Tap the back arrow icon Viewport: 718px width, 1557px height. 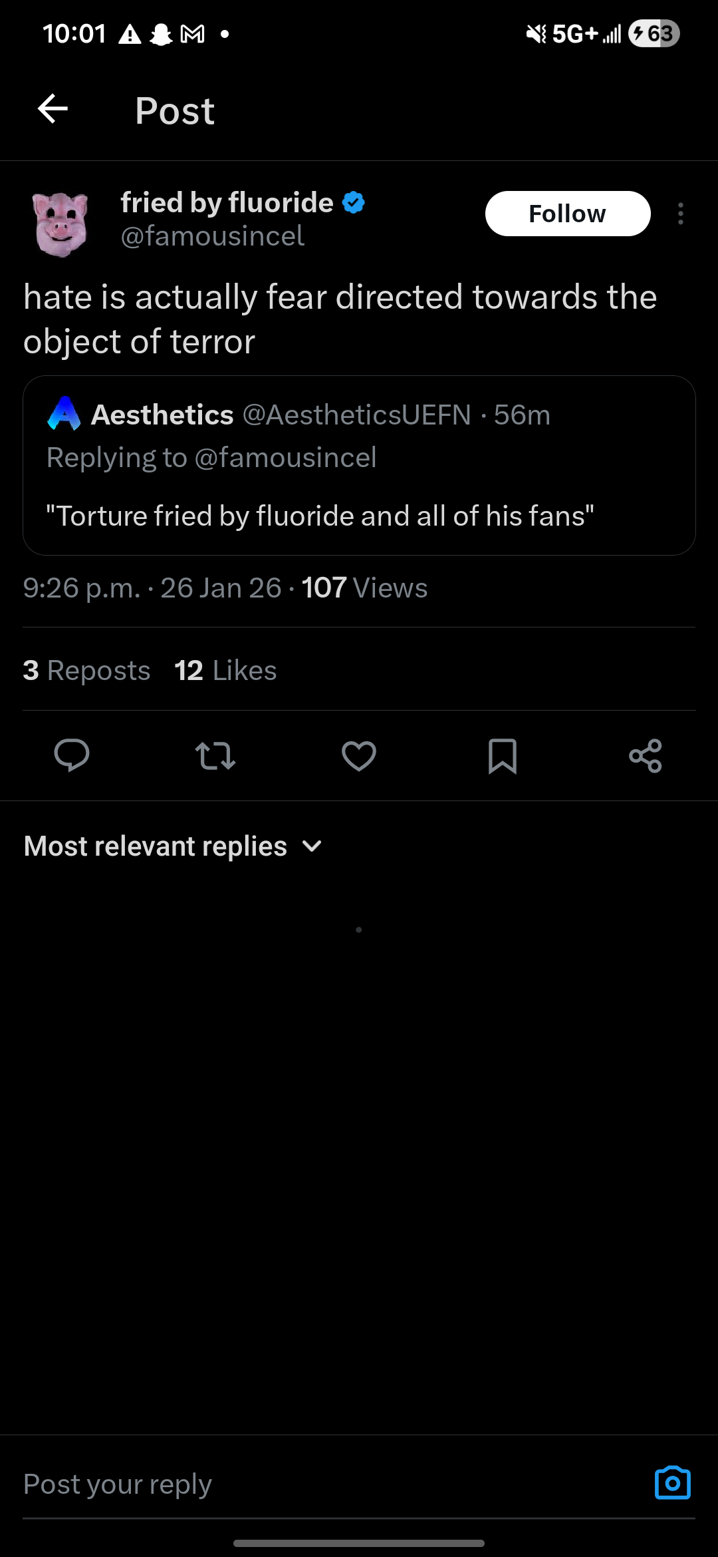click(x=53, y=109)
